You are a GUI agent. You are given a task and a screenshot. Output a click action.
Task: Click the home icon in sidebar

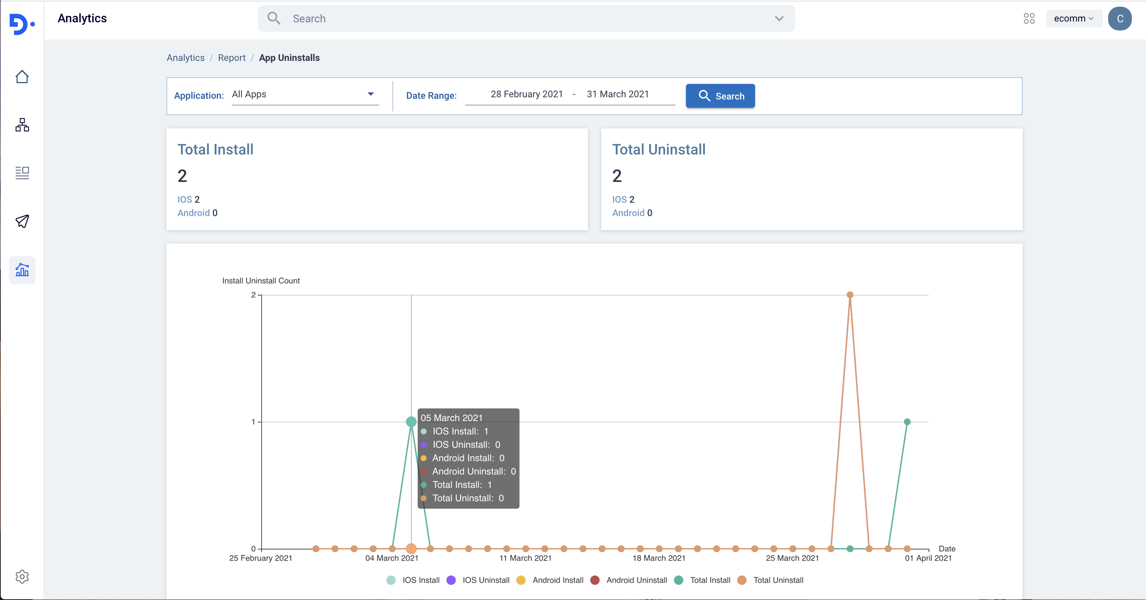pyautogui.click(x=22, y=77)
